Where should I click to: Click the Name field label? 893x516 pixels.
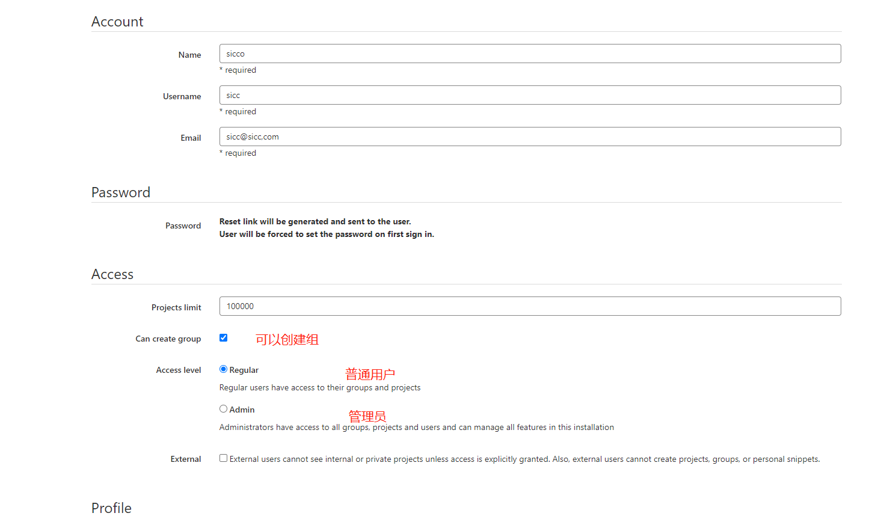click(189, 55)
